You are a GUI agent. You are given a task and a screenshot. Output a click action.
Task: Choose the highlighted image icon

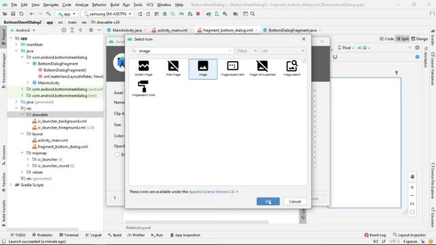tap(203, 69)
